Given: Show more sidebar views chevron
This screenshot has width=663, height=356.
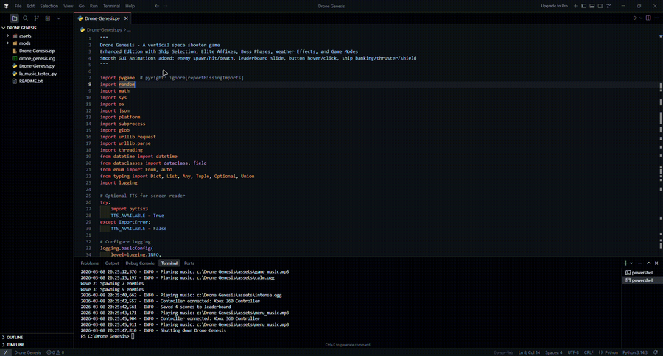Looking at the screenshot, I should pyautogui.click(x=58, y=18).
